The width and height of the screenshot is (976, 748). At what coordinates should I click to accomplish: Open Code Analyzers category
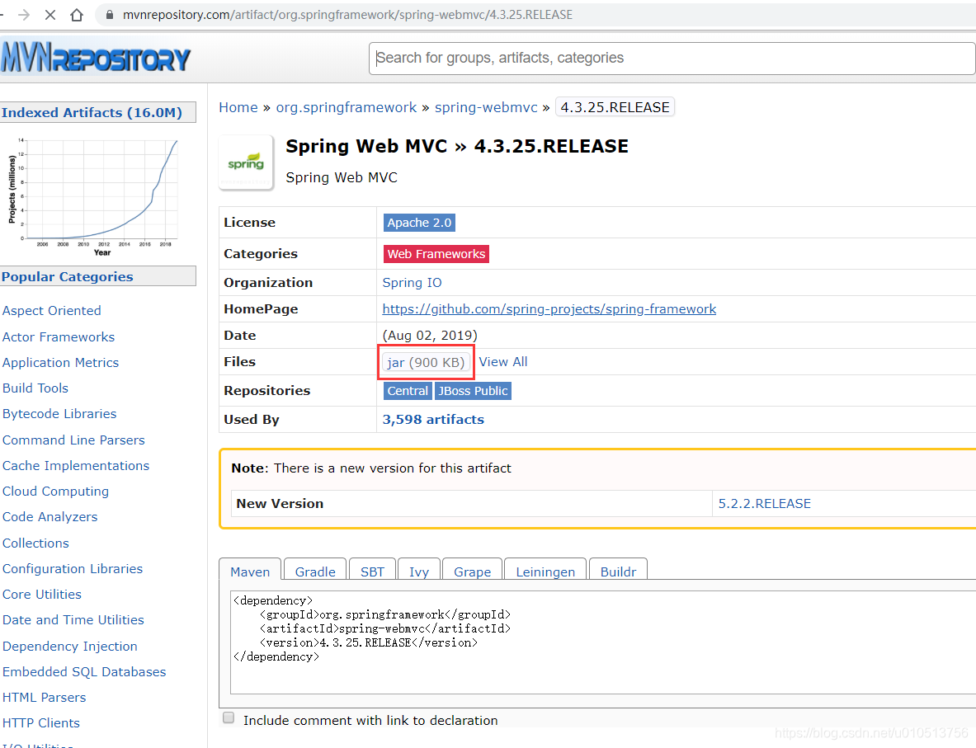click(x=50, y=516)
